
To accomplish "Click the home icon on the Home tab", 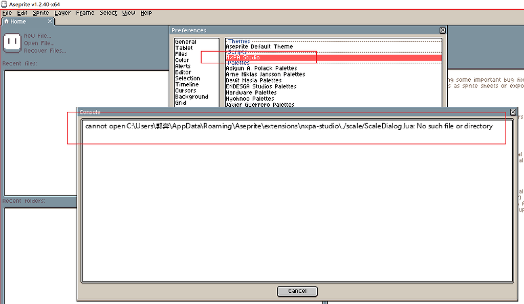I will point(6,21).
